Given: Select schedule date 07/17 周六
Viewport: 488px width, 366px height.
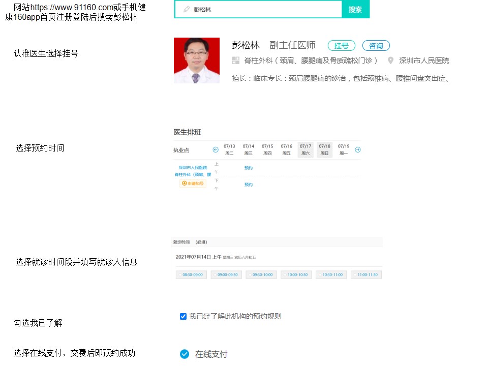Looking at the screenshot, I should (306, 149).
